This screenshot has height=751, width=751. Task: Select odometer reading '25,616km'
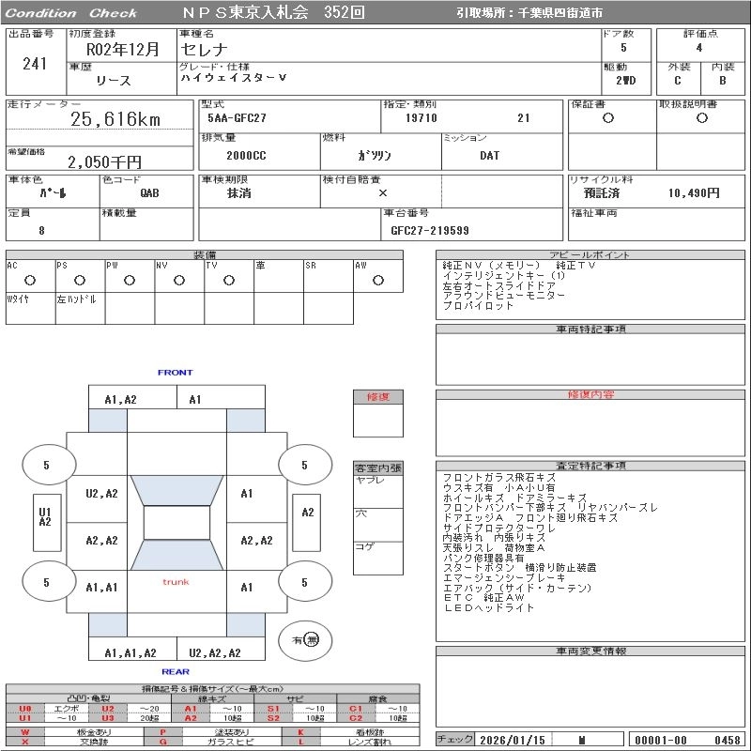tap(115, 119)
